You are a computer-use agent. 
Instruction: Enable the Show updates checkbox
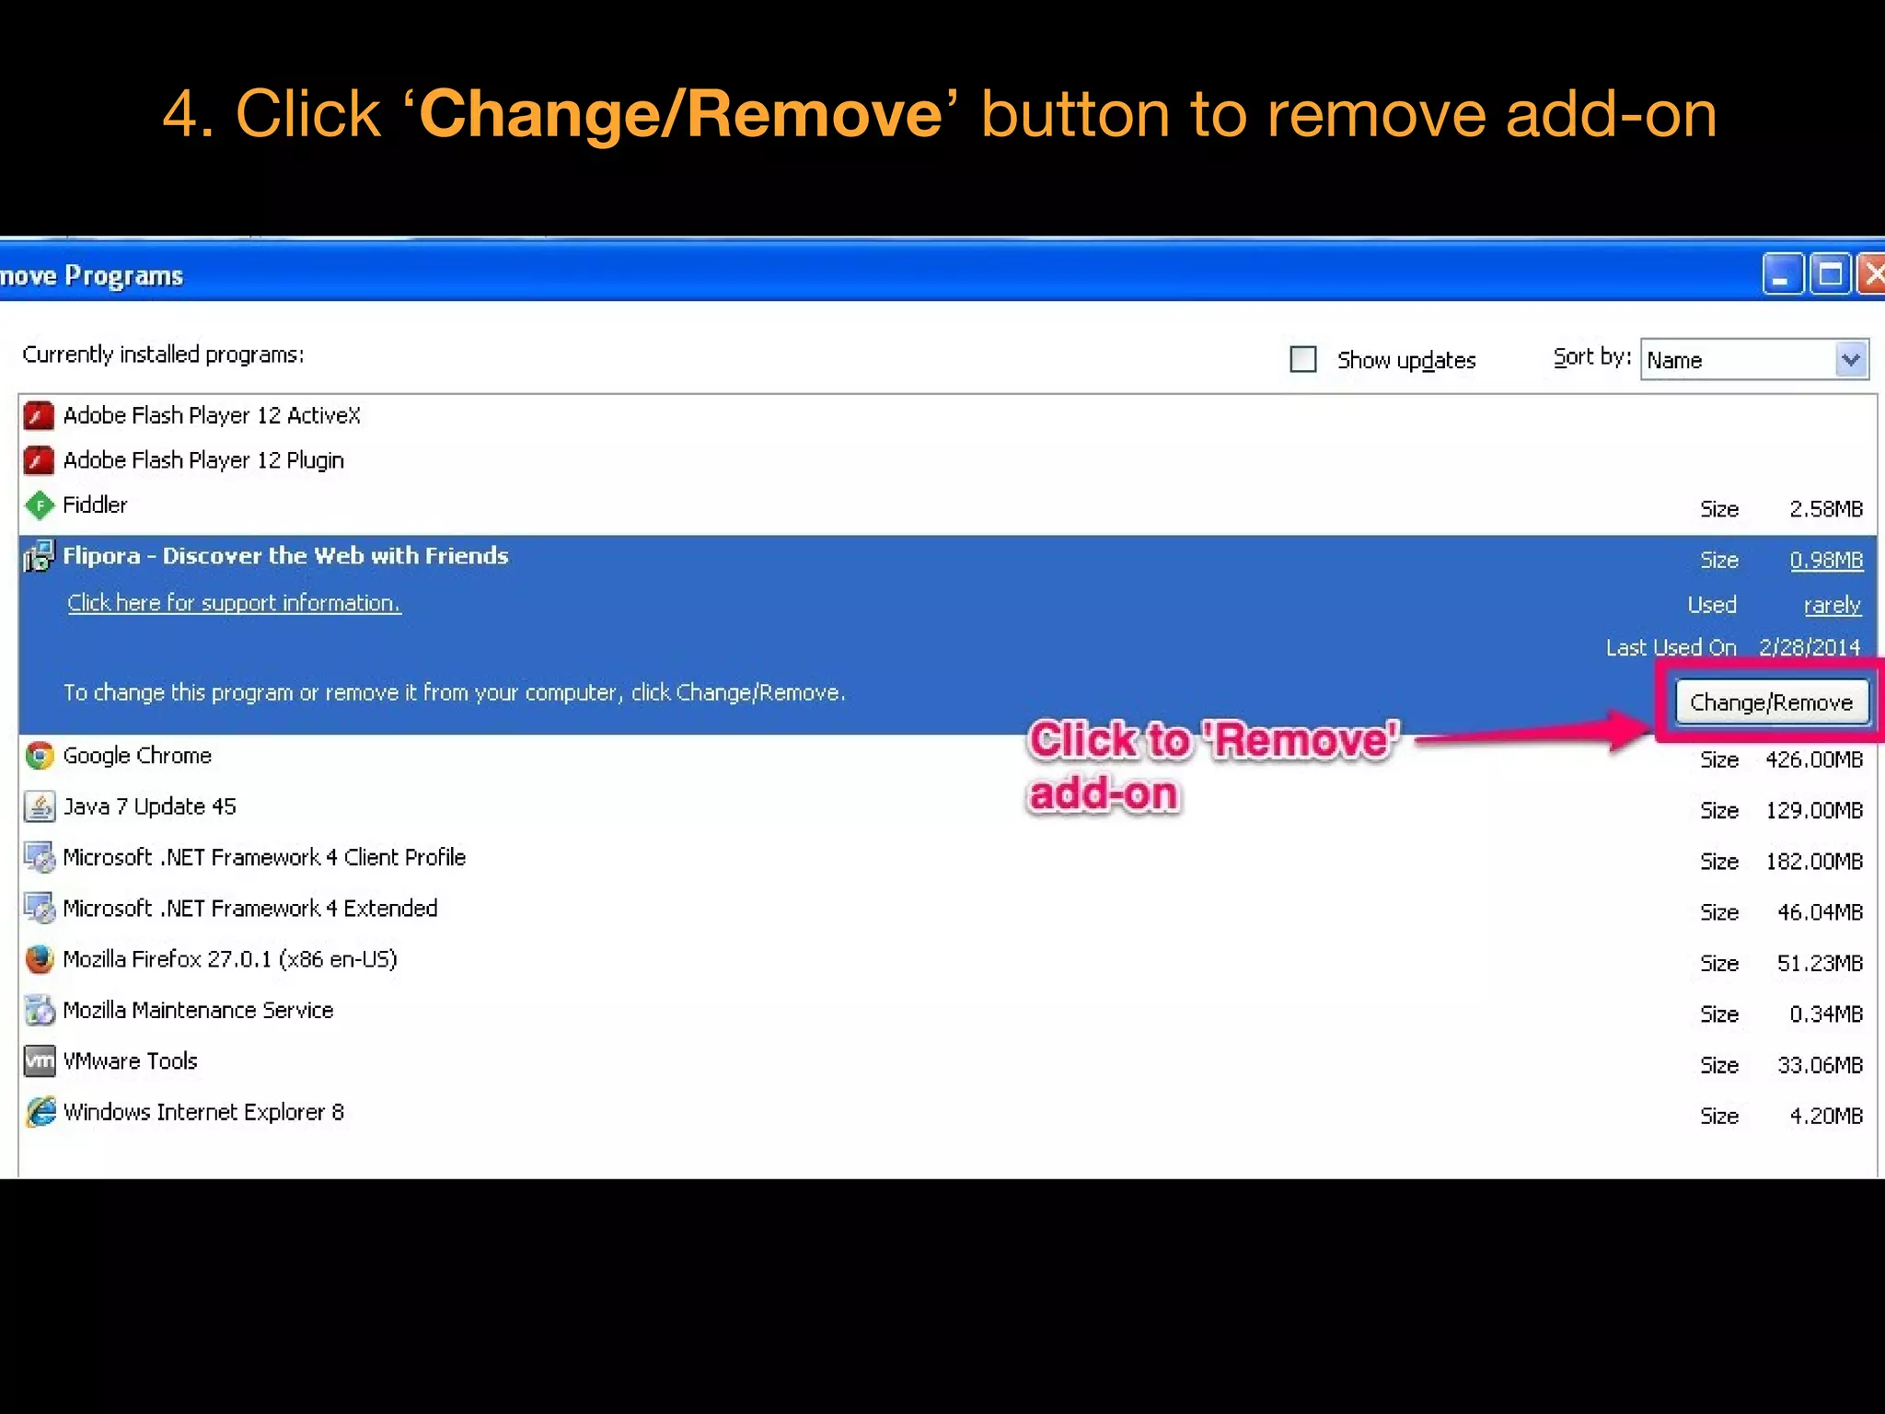[1302, 359]
